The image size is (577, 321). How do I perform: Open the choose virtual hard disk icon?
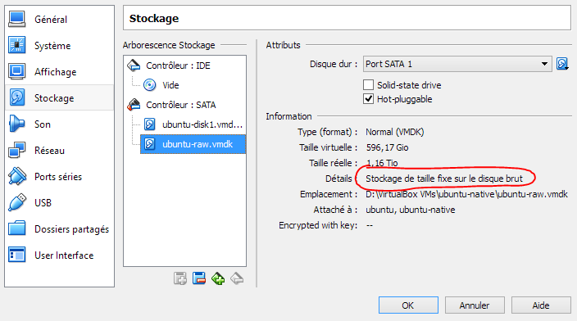[x=562, y=64]
